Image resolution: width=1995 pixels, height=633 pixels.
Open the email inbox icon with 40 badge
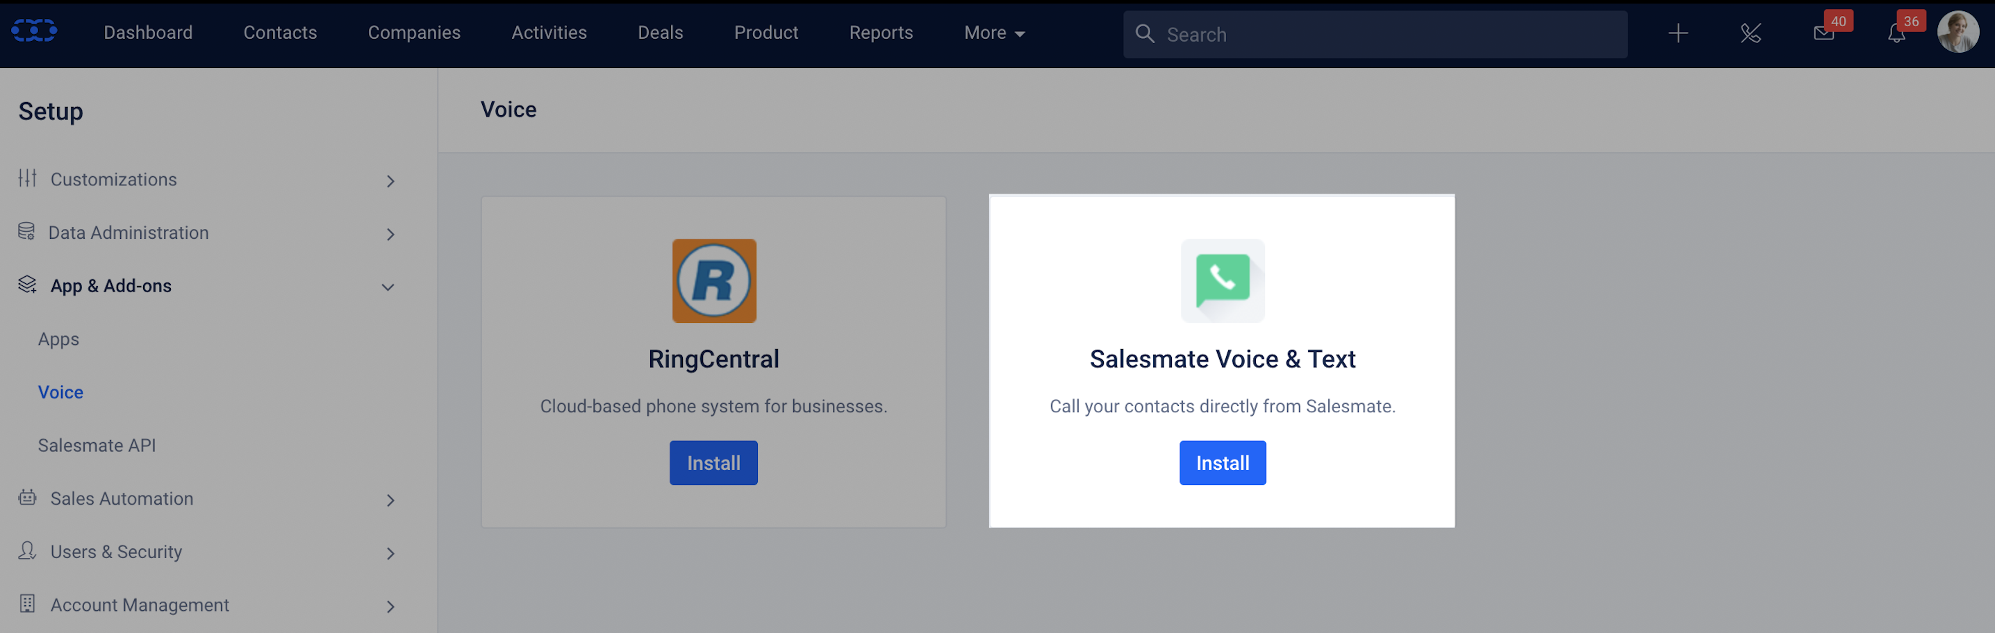(x=1824, y=33)
